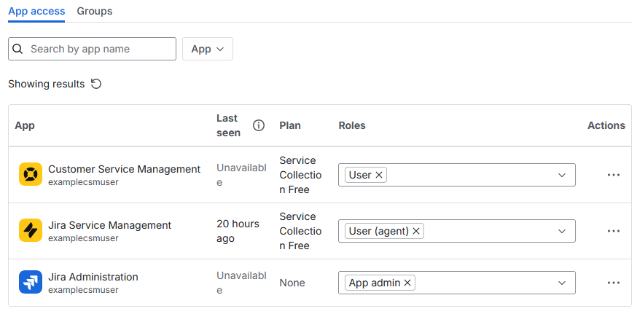Switch to the Groups tab
The image size is (637, 314).
(x=95, y=11)
